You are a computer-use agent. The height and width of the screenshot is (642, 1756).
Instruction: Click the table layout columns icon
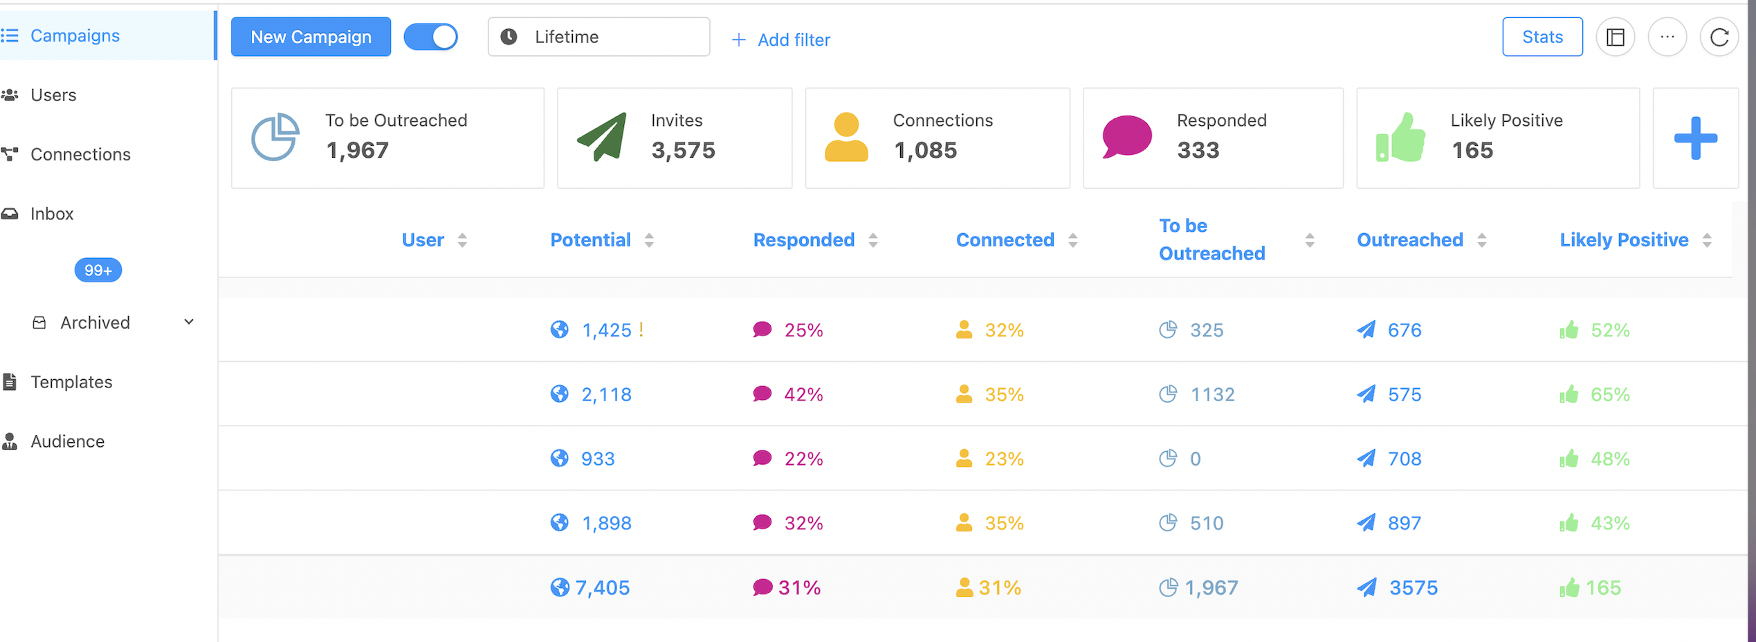tap(1616, 37)
